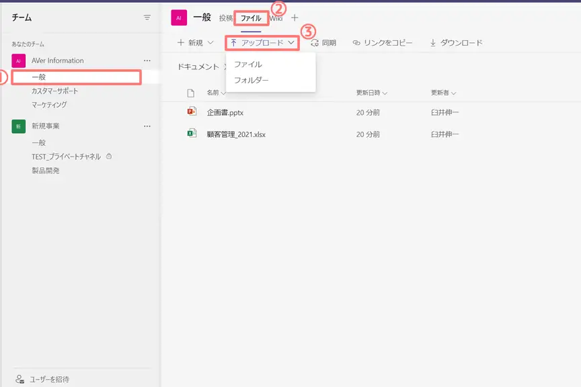Click the + icon to add a tab

point(295,17)
